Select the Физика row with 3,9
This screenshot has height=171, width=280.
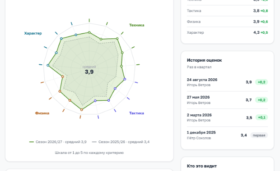tap(227, 22)
